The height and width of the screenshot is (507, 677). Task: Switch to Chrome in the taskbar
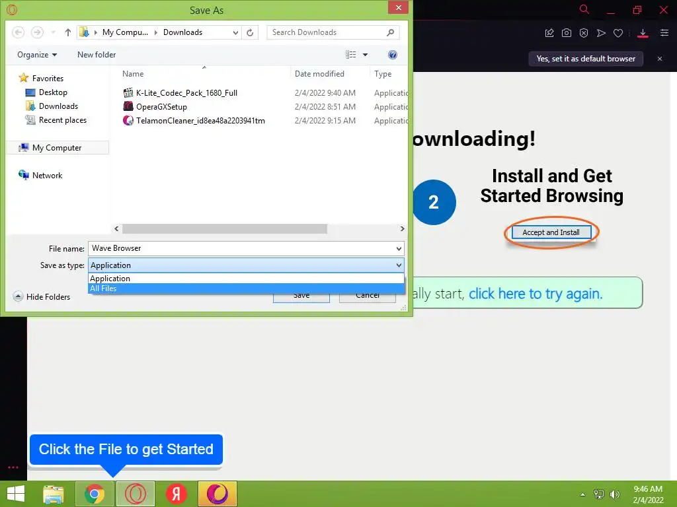(x=95, y=494)
